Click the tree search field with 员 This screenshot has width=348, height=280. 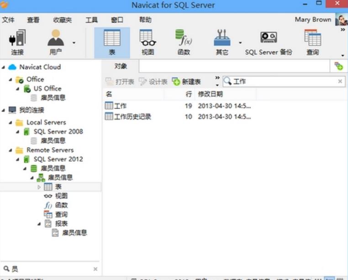click(x=50, y=269)
